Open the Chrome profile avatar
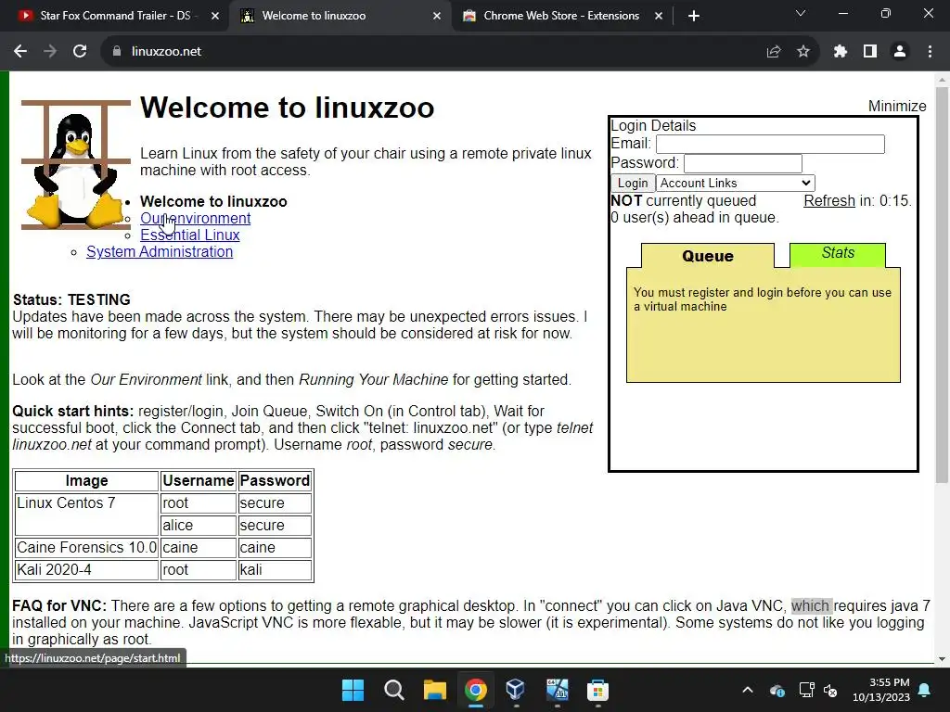950x712 pixels. point(900,52)
